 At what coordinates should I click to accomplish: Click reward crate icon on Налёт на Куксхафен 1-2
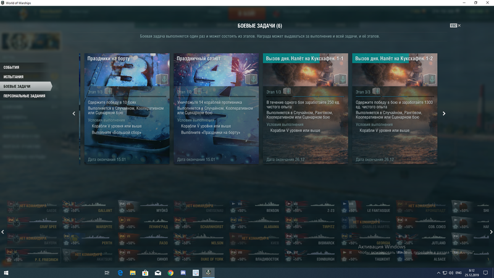[x=429, y=79]
